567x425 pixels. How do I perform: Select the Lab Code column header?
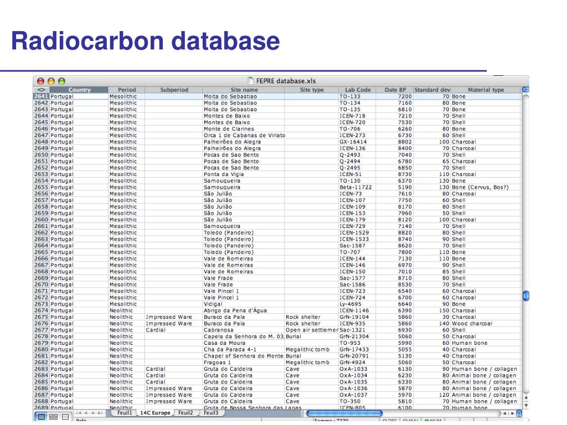point(357,90)
